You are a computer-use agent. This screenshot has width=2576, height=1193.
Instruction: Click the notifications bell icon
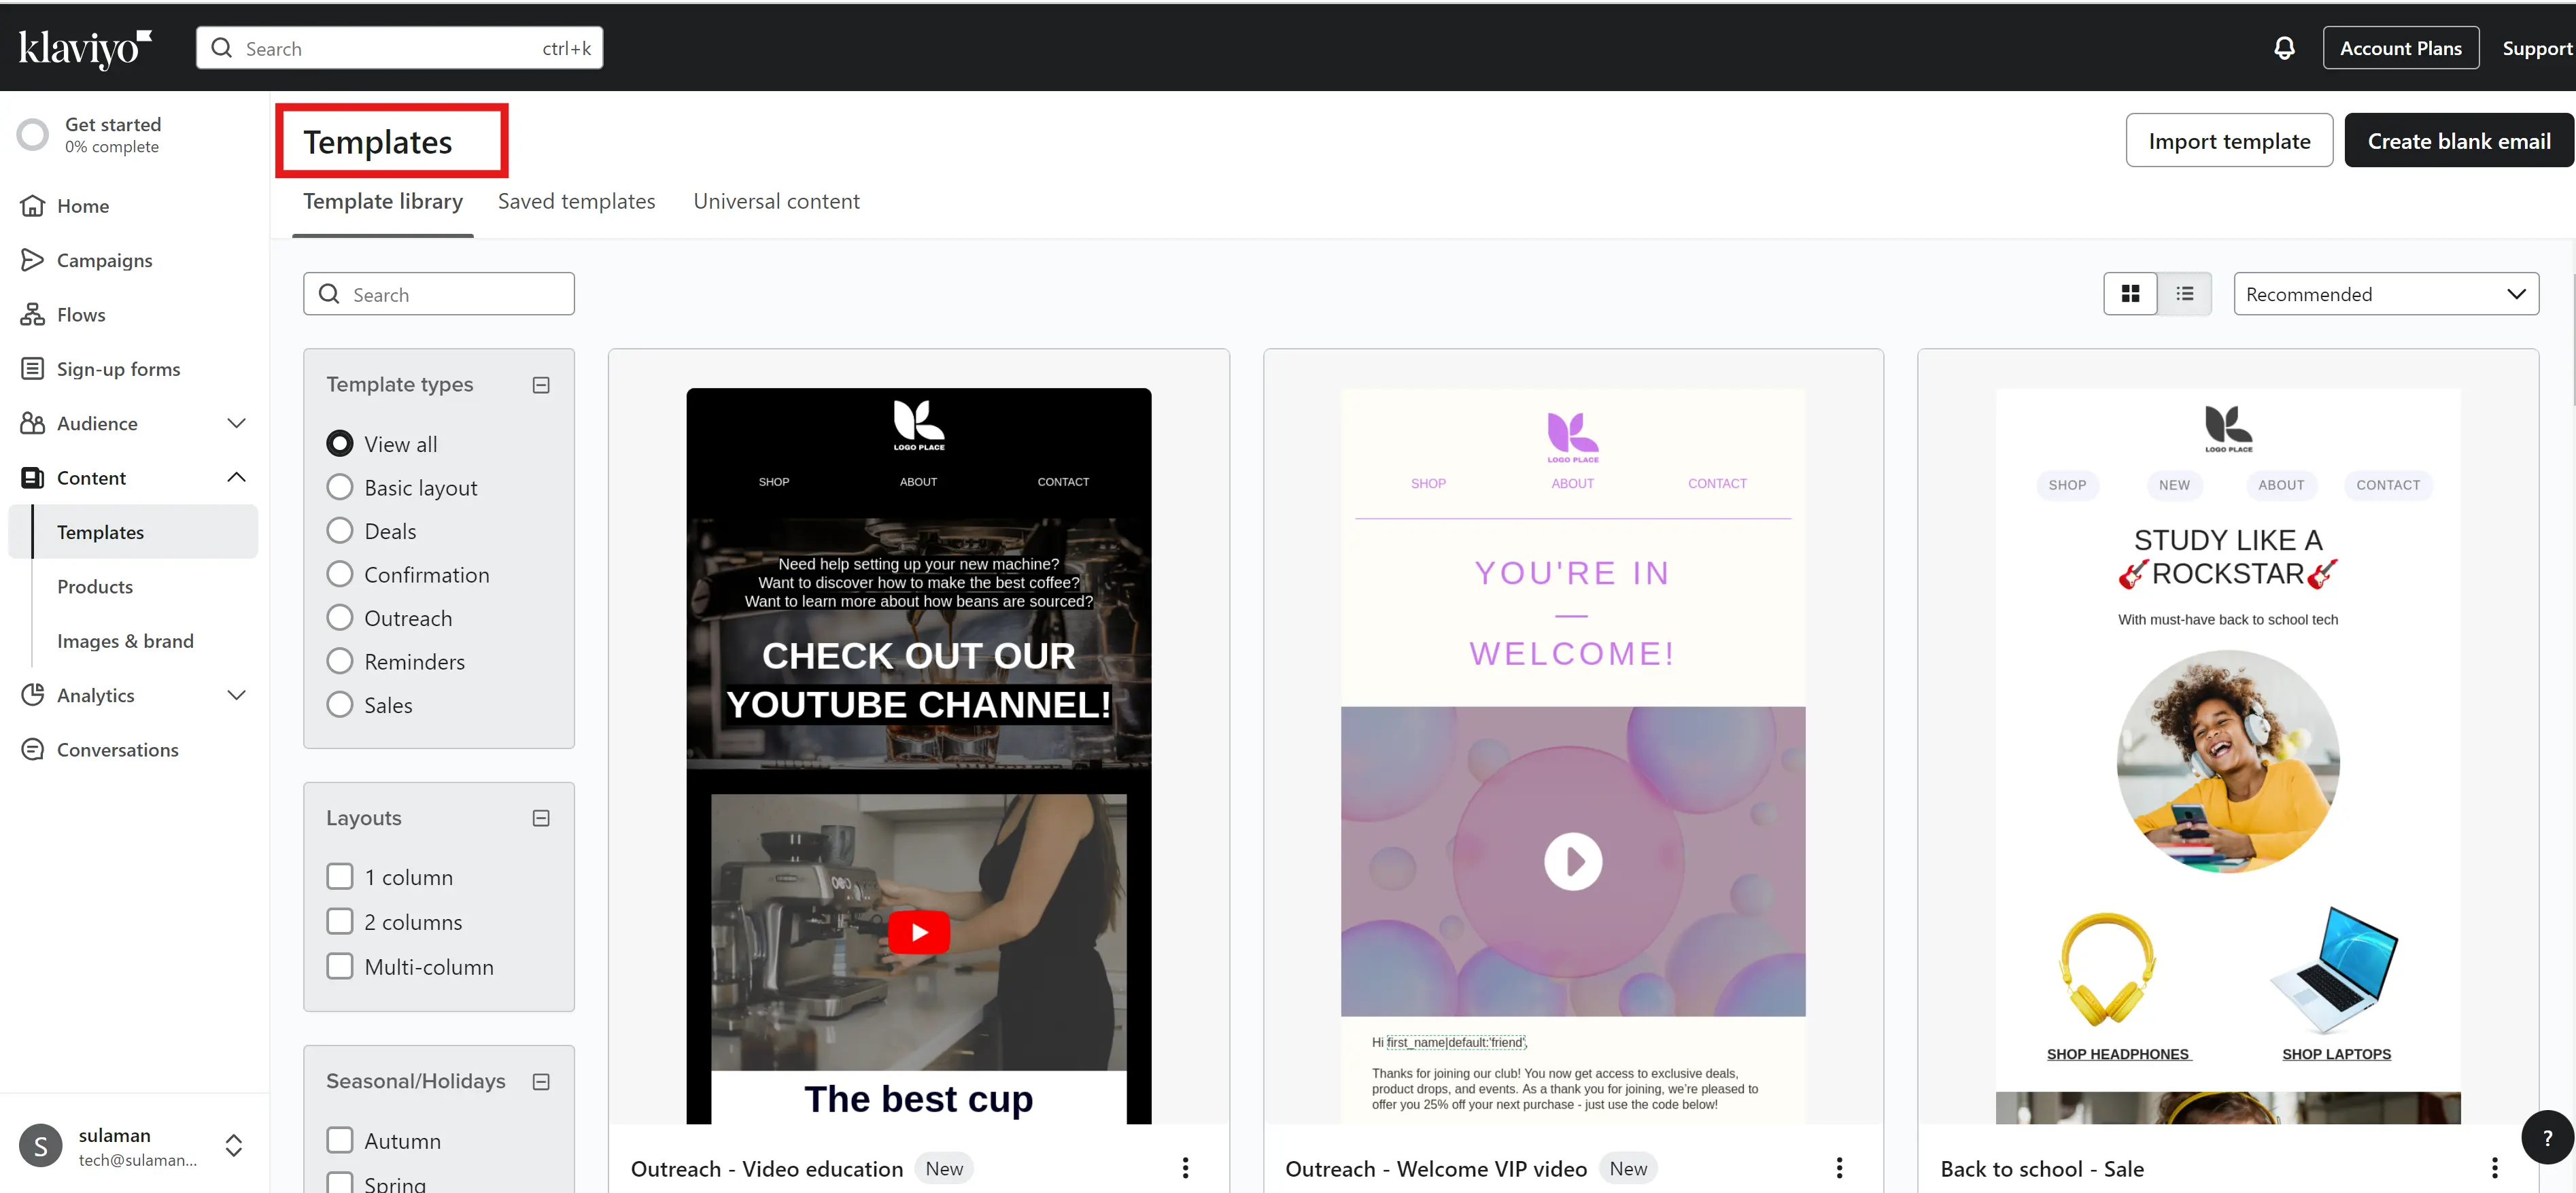pyautogui.click(x=2284, y=48)
